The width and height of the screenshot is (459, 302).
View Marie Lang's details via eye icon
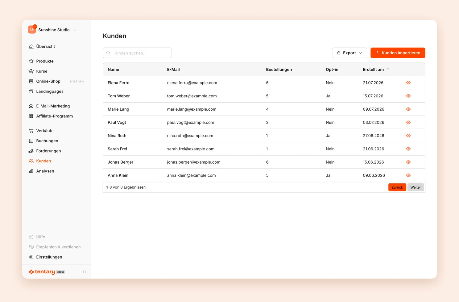point(408,109)
